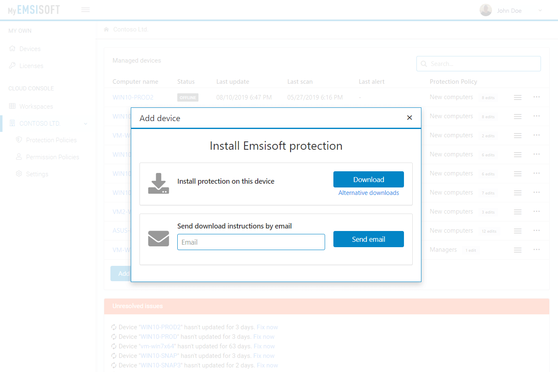558x372 pixels.
Task: Open Permission Policies in sidebar
Action: tap(52, 157)
